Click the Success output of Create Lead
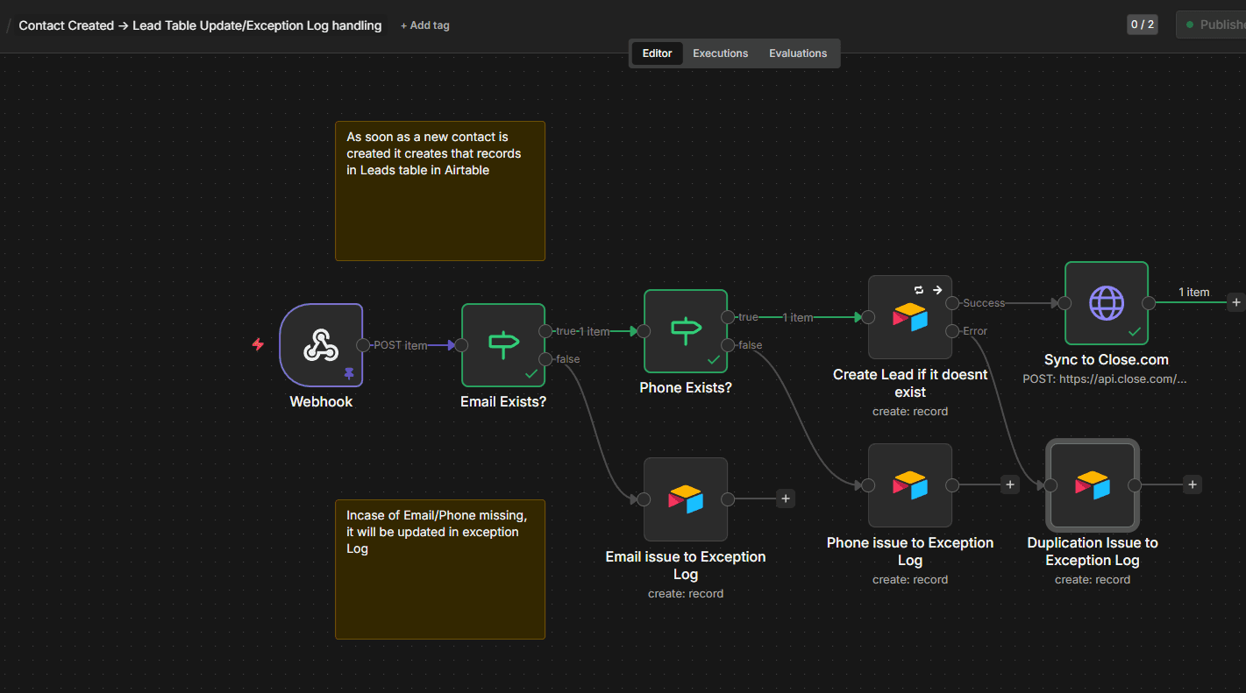 click(952, 303)
